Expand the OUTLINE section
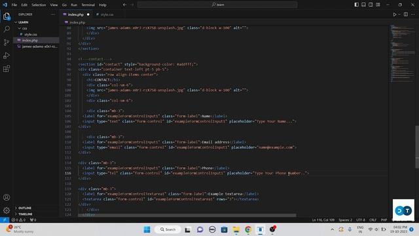The height and width of the screenshot is (236, 419). pyautogui.click(x=36, y=208)
